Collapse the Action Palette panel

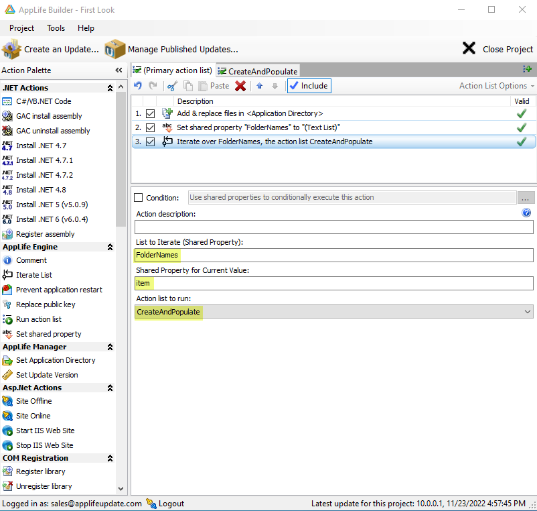pos(119,70)
